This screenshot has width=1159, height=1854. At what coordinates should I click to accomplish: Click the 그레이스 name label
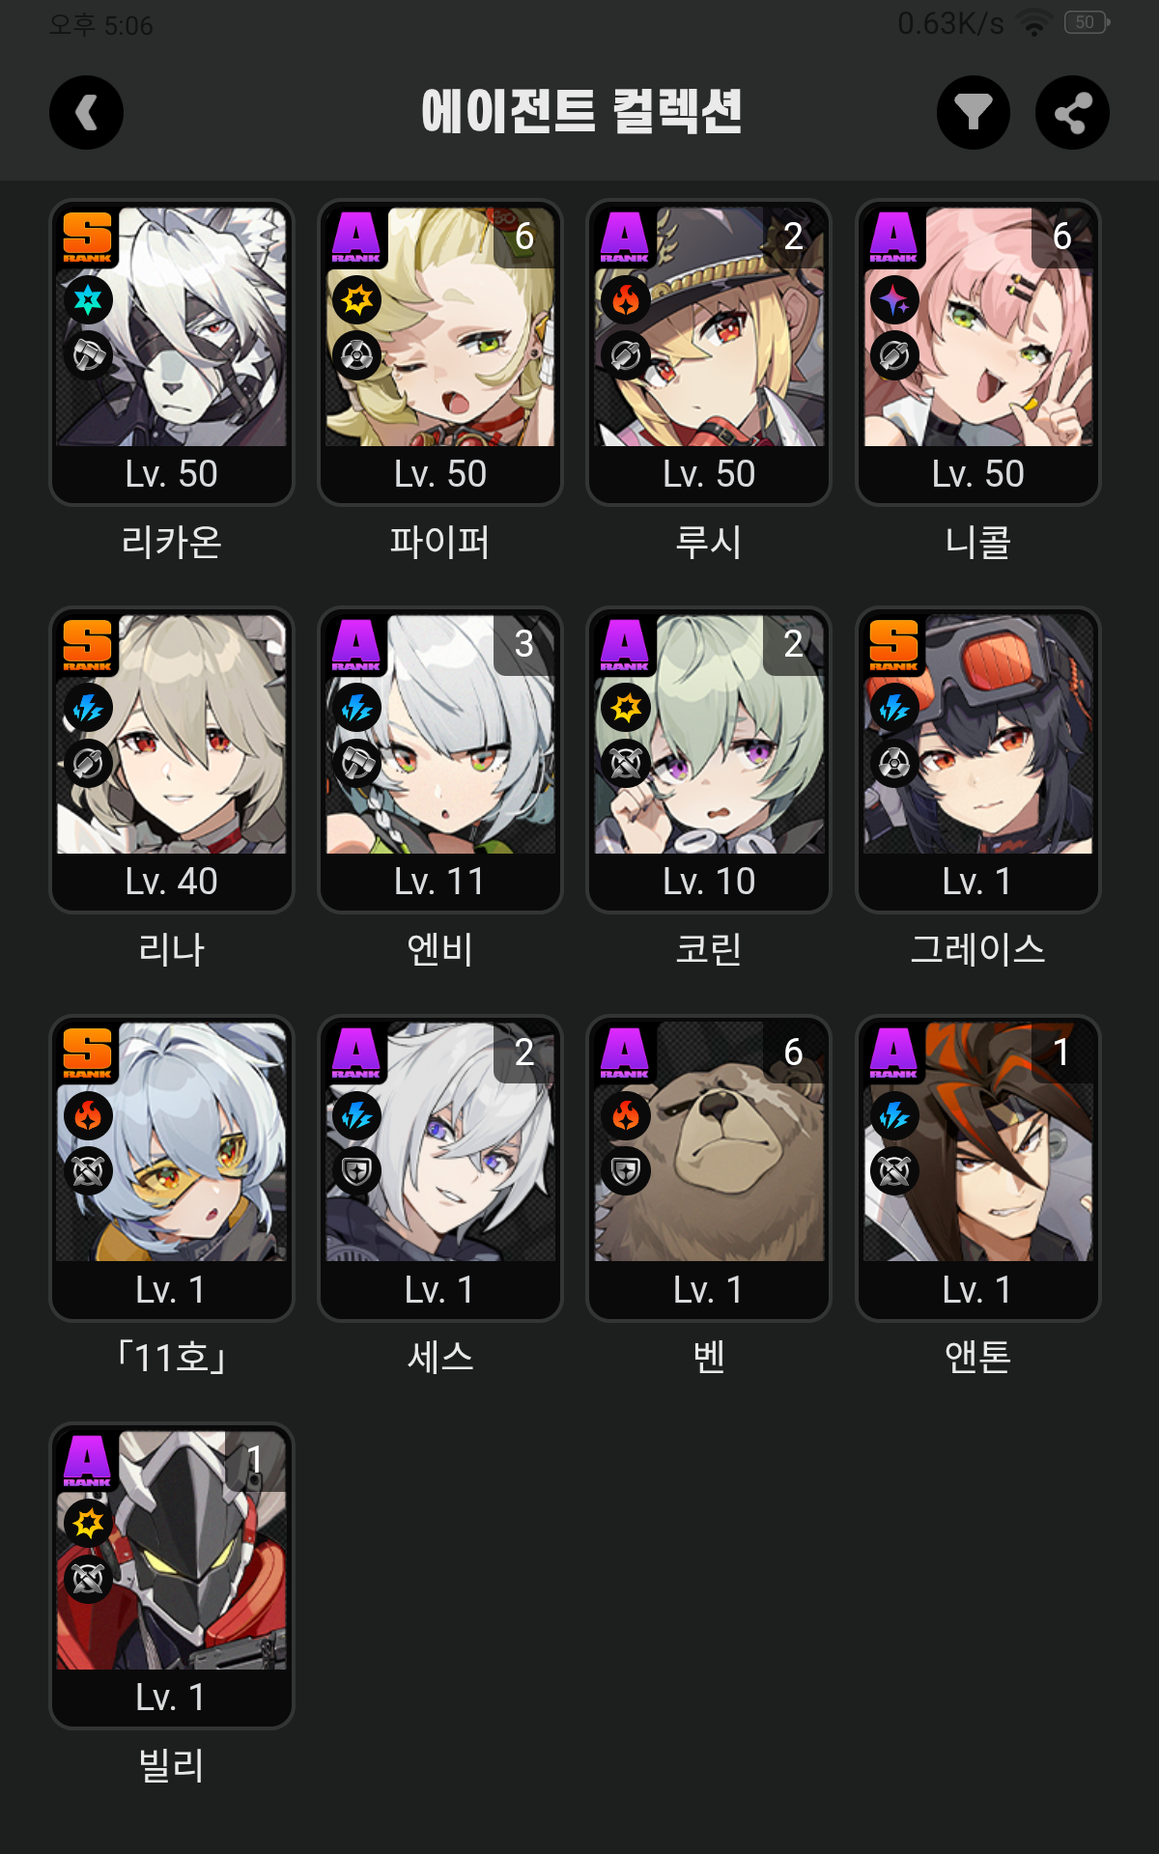click(x=978, y=949)
